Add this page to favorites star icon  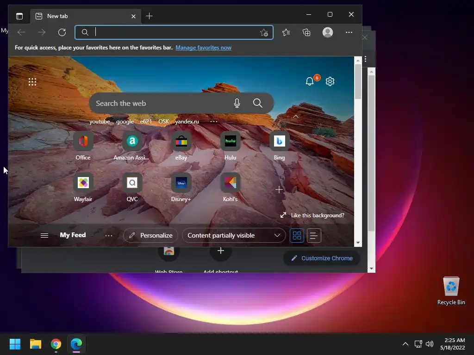(264, 33)
